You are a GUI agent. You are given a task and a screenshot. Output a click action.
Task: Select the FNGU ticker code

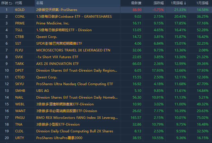20,118
